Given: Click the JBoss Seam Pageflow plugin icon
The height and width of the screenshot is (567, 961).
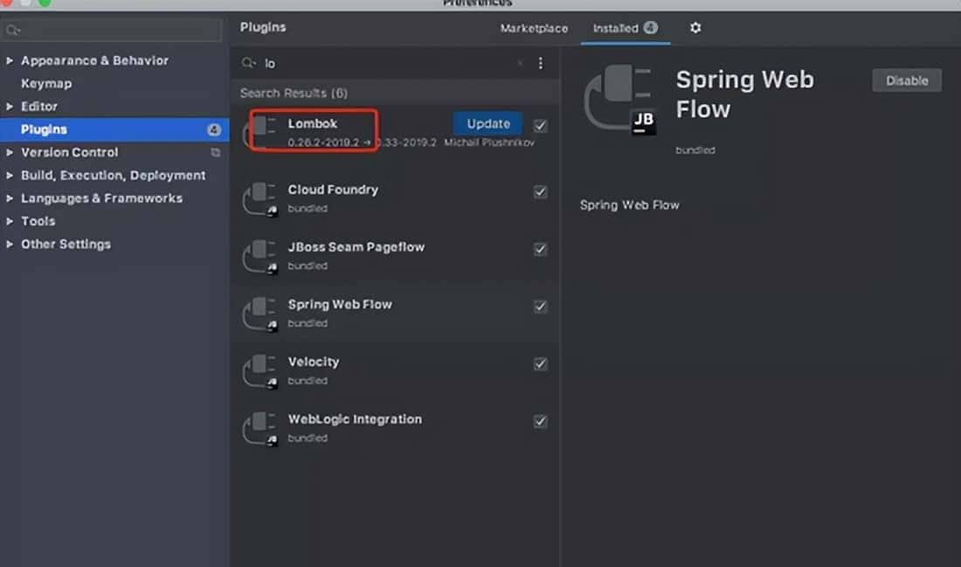Looking at the screenshot, I should (260, 256).
